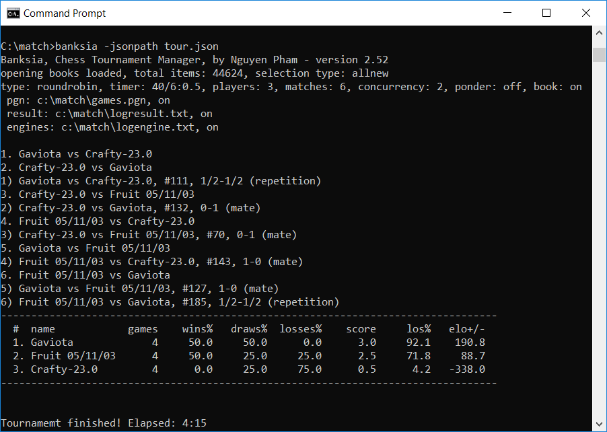607x432 pixels.
Task: Click line '2. Crafty-23.0 vs Gaviota'
Action: (76, 168)
